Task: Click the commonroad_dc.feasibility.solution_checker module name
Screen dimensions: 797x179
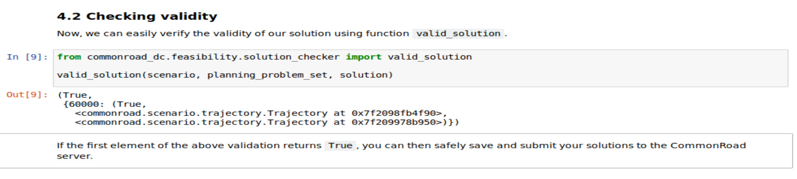Action: [x=213, y=57]
